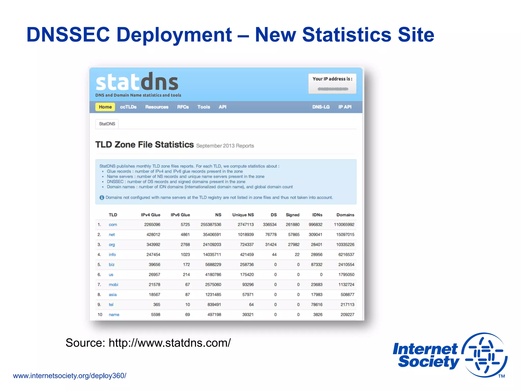Click the Internet Society logo
The width and height of the screenshot is (521, 391).
tap(450, 355)
